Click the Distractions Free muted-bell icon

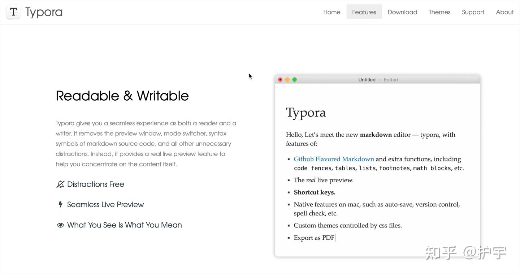(x=60, y=184)
